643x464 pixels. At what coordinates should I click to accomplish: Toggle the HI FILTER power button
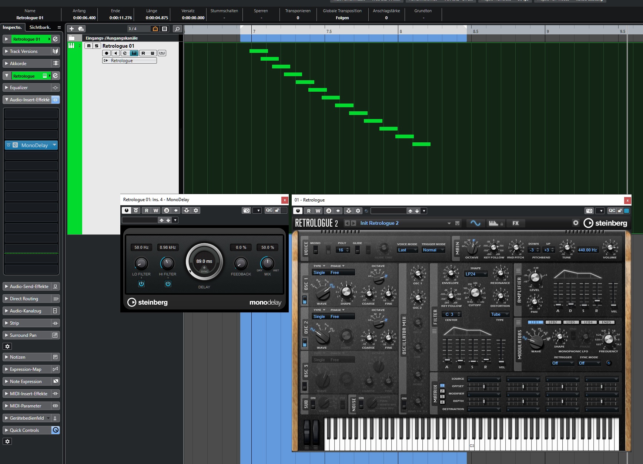tap(168, 284)
